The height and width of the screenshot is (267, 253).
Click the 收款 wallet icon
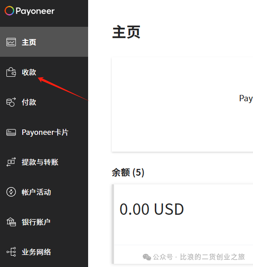[x=11, y=72]
